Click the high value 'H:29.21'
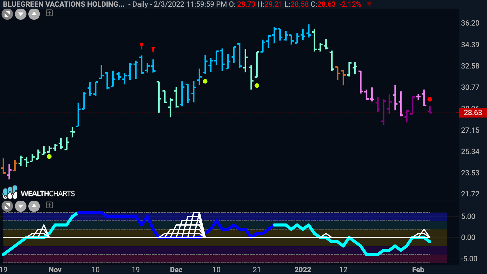The width and height of the screenshot is (487, 274). point(270,4)
